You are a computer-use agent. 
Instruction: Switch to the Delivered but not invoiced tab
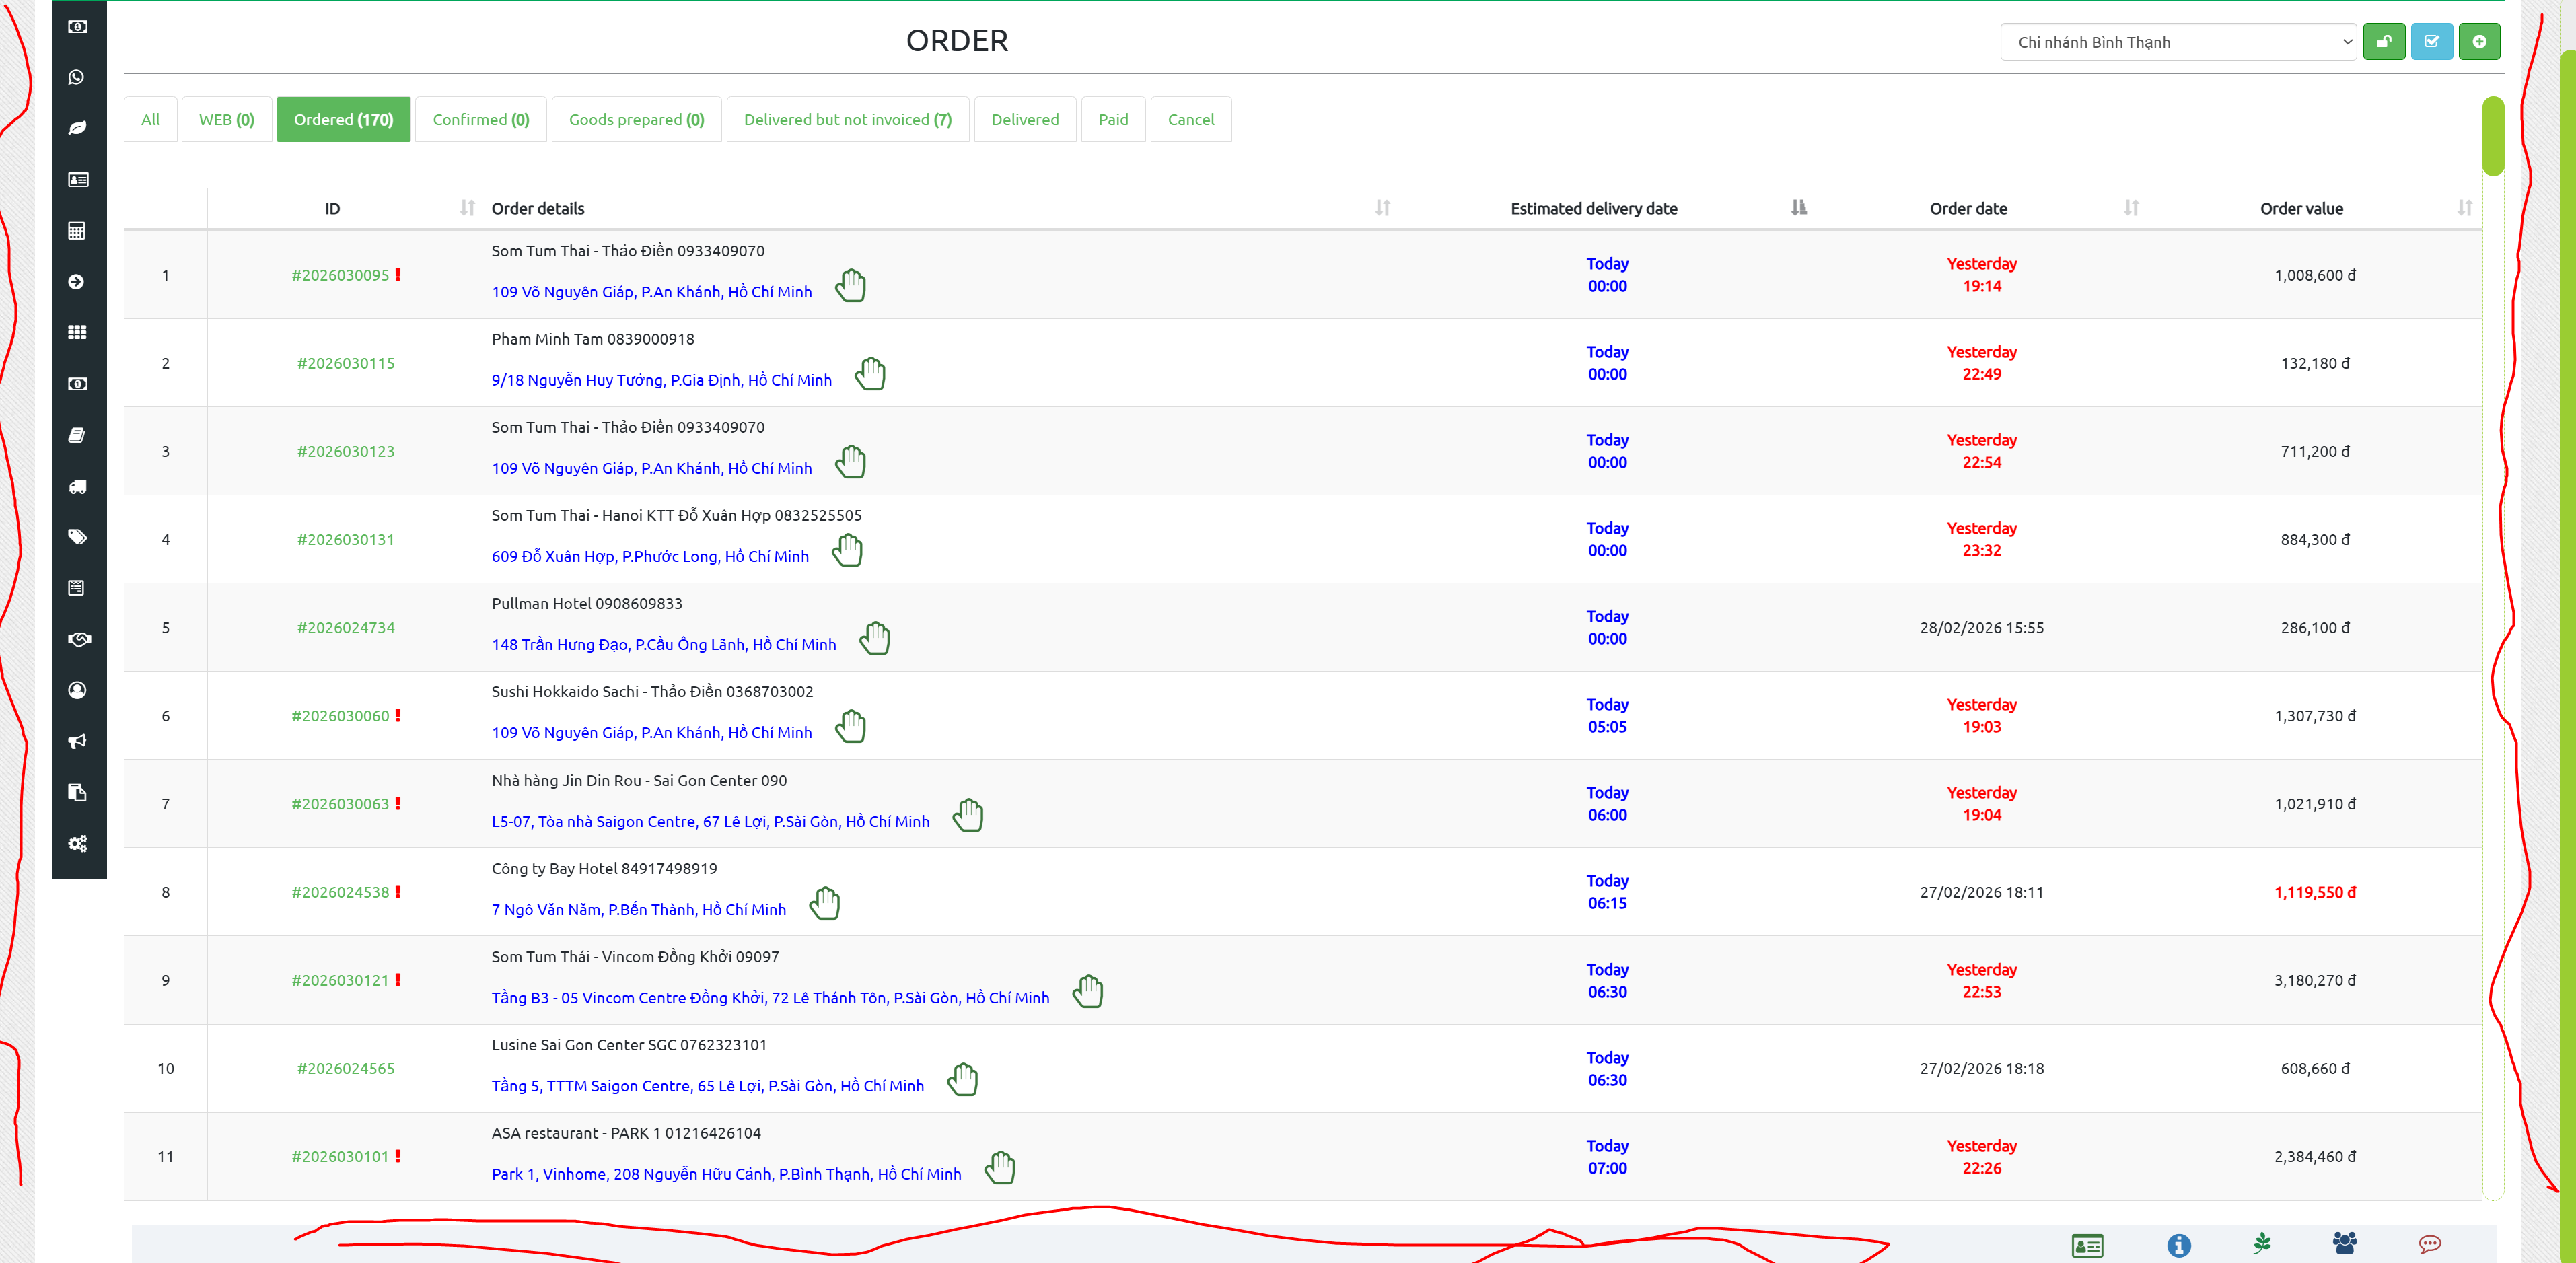(847, 120)
